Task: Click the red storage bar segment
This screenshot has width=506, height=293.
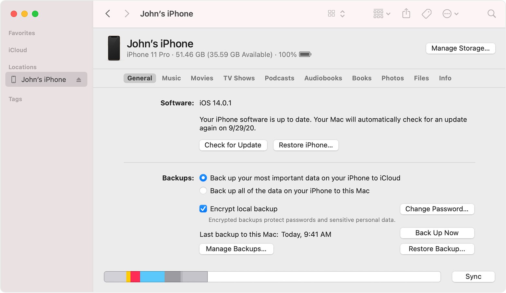Action: click(x=135, y=277)
